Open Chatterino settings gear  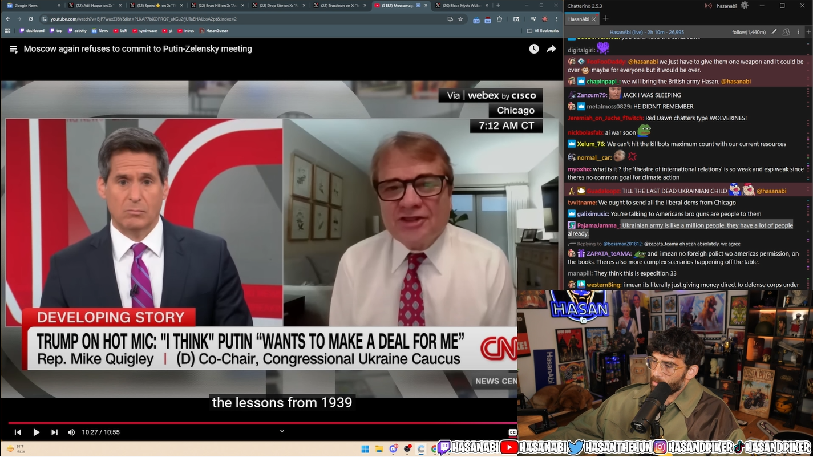[x=745, y=5]
